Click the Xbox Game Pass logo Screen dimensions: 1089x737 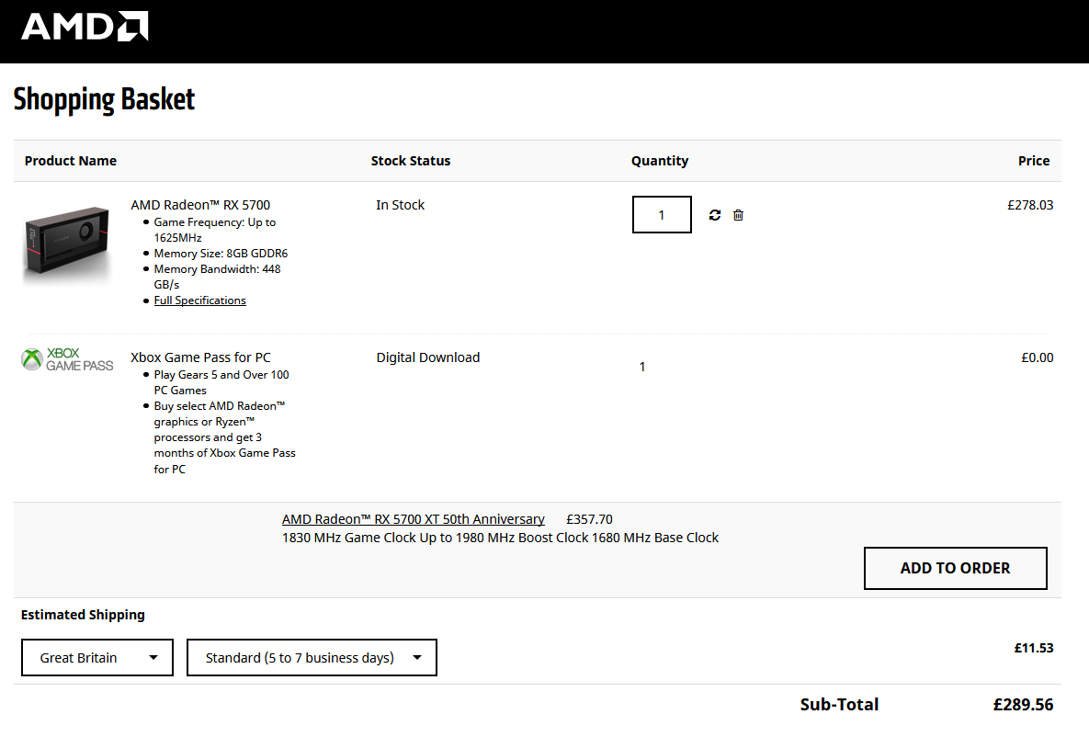67,360
